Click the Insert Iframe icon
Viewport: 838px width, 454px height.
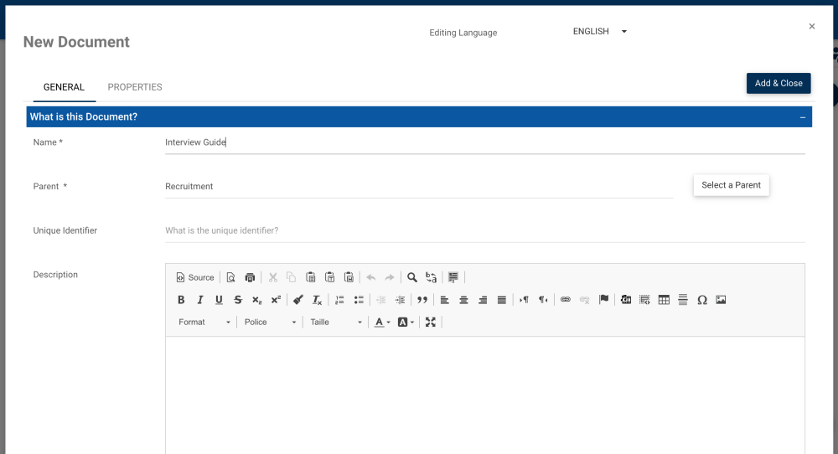[644, 300]
